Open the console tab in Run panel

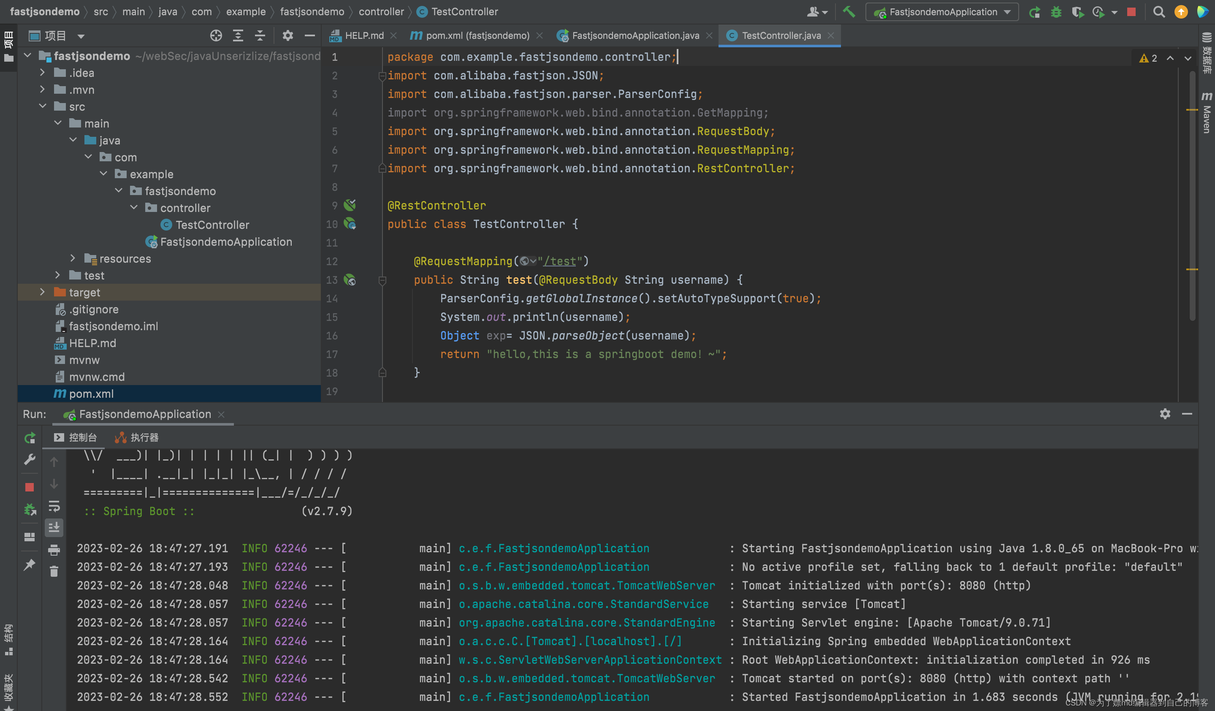tap(75, 438)
